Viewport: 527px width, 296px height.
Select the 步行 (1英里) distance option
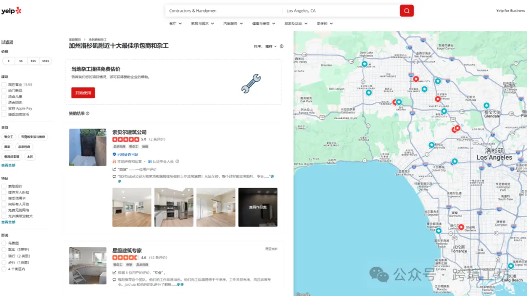pyautogui.click(x=5, y=261)
